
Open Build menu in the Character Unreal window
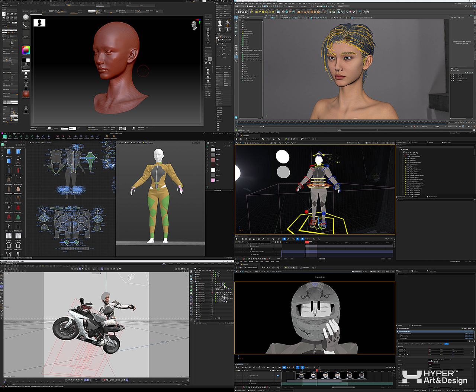pos(262,133)
